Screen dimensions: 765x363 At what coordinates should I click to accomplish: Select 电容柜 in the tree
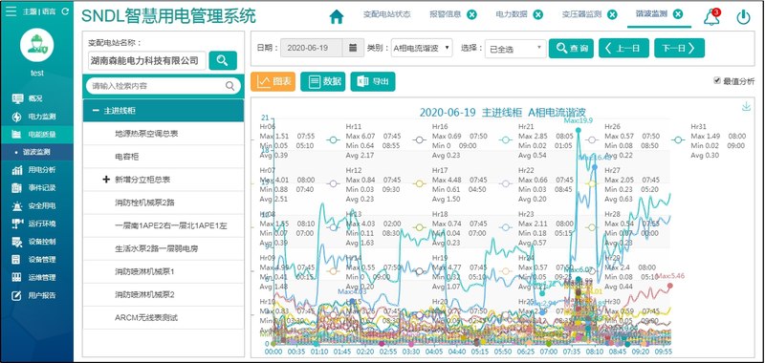[163, 157]
